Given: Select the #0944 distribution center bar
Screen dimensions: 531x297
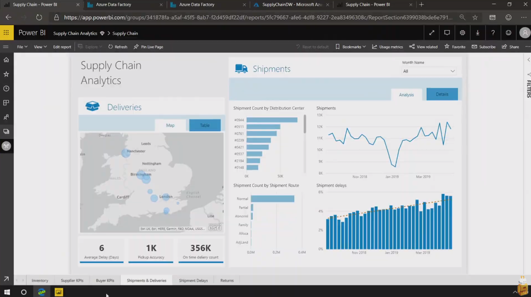Looking at the screenshot, I should [272, 120].
